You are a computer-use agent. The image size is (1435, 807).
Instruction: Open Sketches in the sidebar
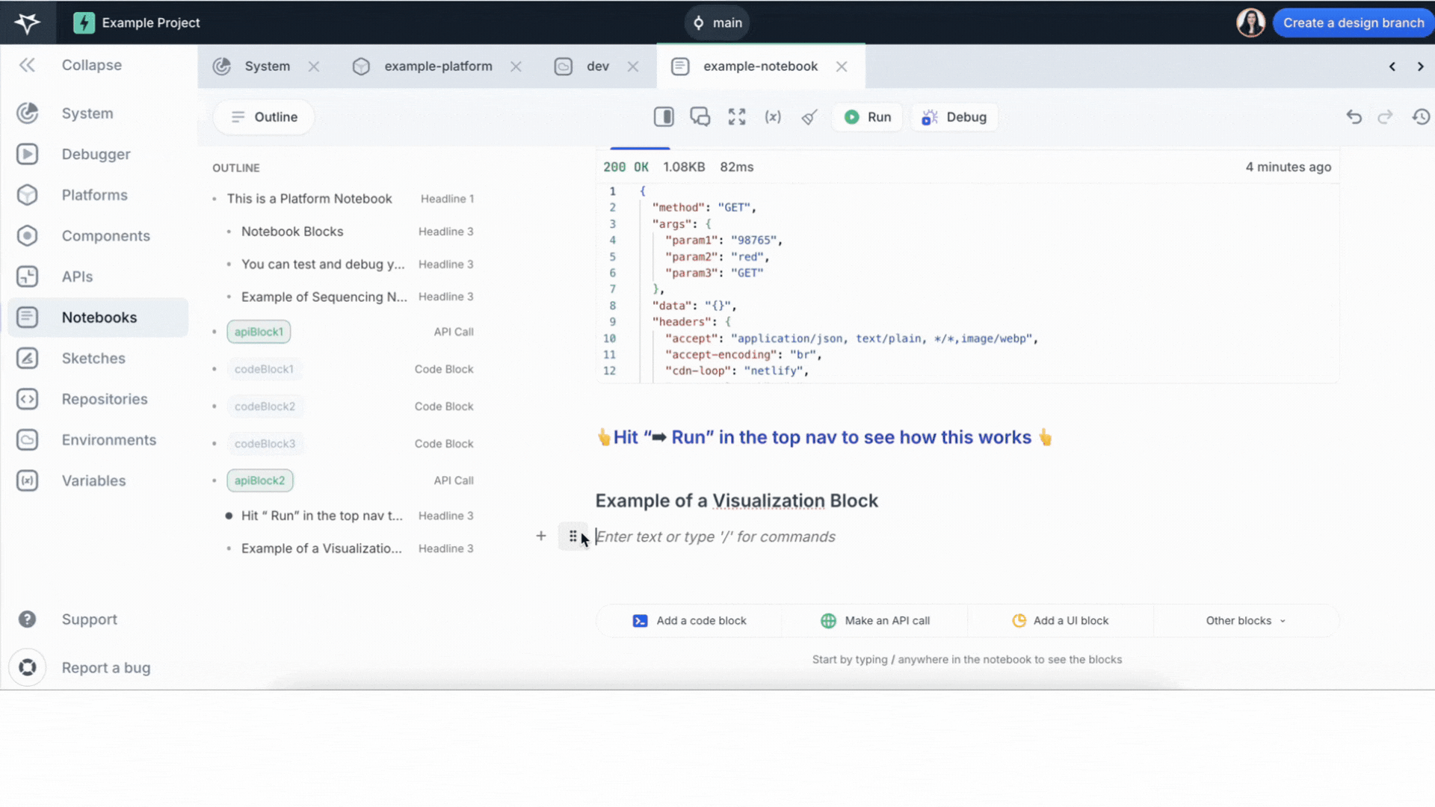coord(93,358)
